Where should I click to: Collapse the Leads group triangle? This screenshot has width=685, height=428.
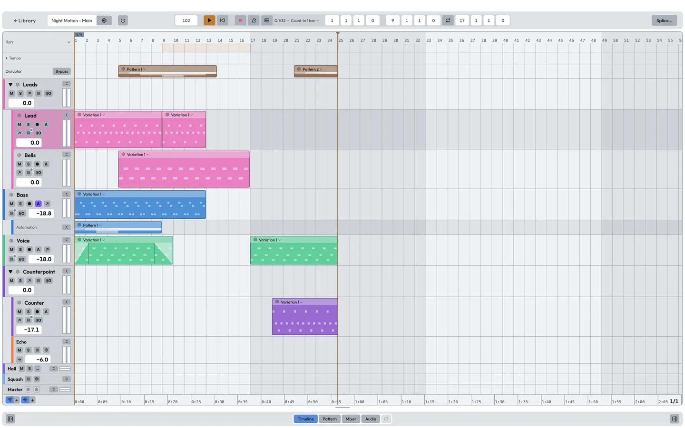[x=10, y=84]
